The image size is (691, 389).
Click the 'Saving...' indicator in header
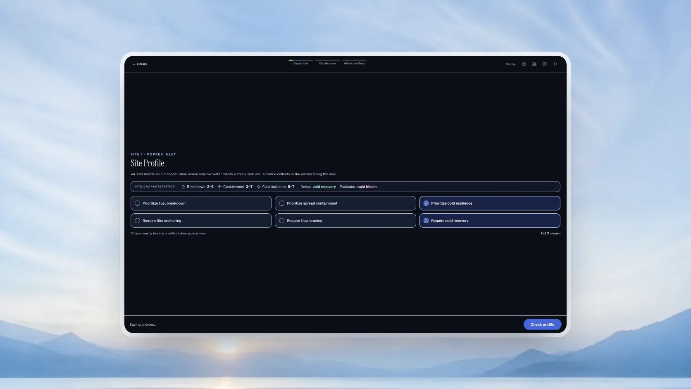tap(511, 64)
